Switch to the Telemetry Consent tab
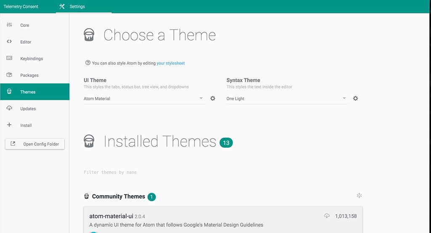The image size is (431, 233). [21, 7]
